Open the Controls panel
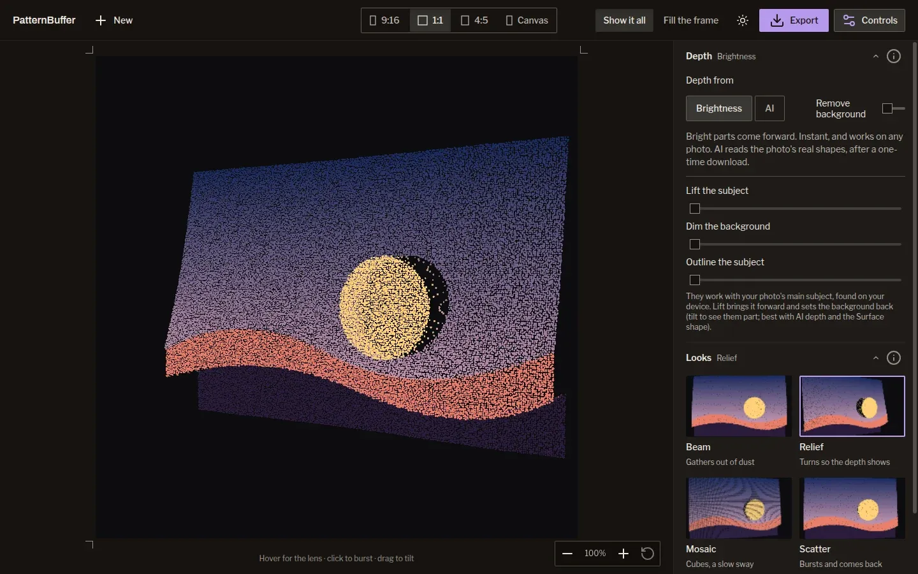 [x=870, y=20]
